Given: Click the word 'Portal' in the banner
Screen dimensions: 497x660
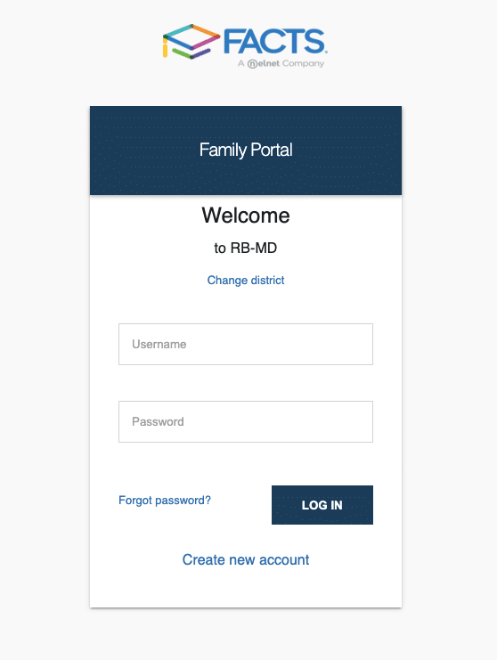Looking at the screenshot, I should click(x=272, y=150).
